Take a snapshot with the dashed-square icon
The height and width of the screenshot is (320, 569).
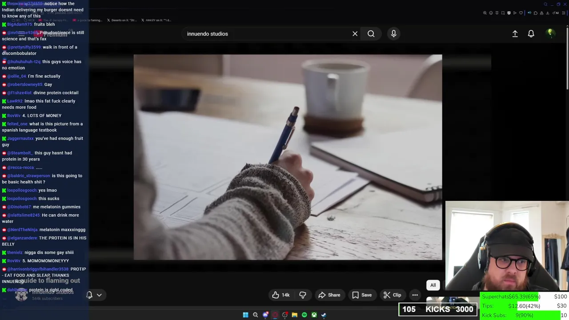pos(503,13)
